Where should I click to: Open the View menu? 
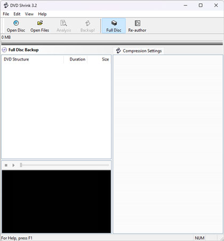coord(29,14)
